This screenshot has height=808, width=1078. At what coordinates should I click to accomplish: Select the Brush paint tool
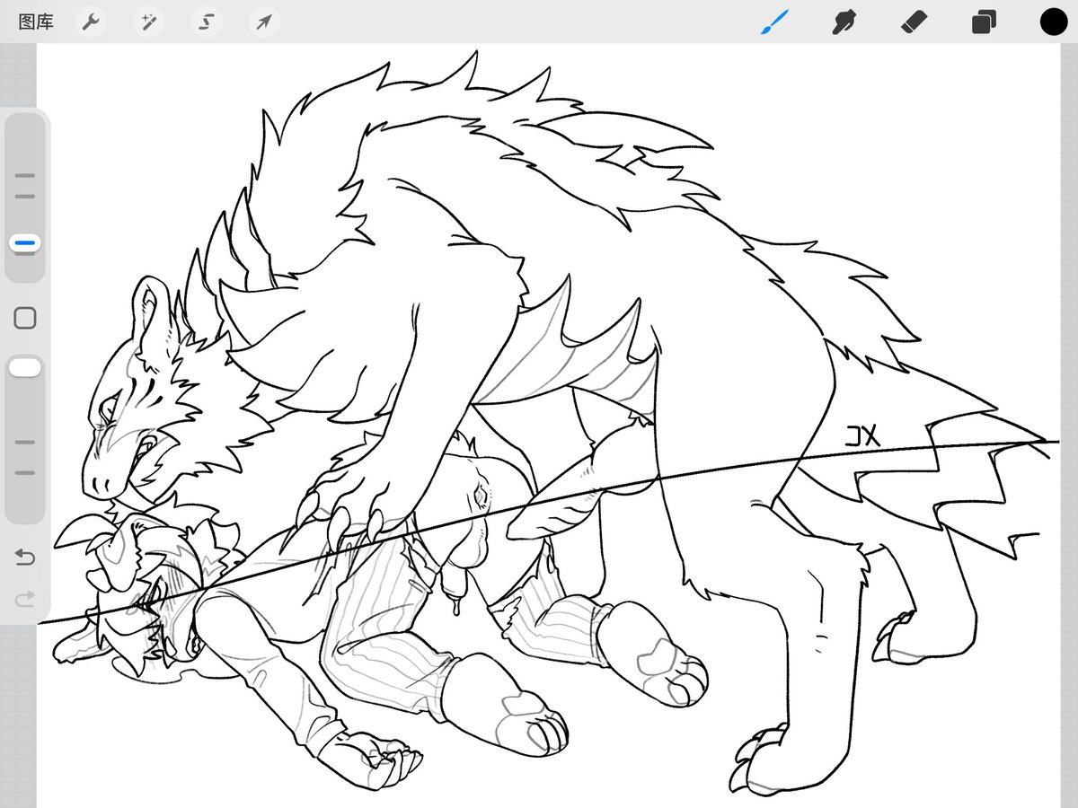[774, 22]
